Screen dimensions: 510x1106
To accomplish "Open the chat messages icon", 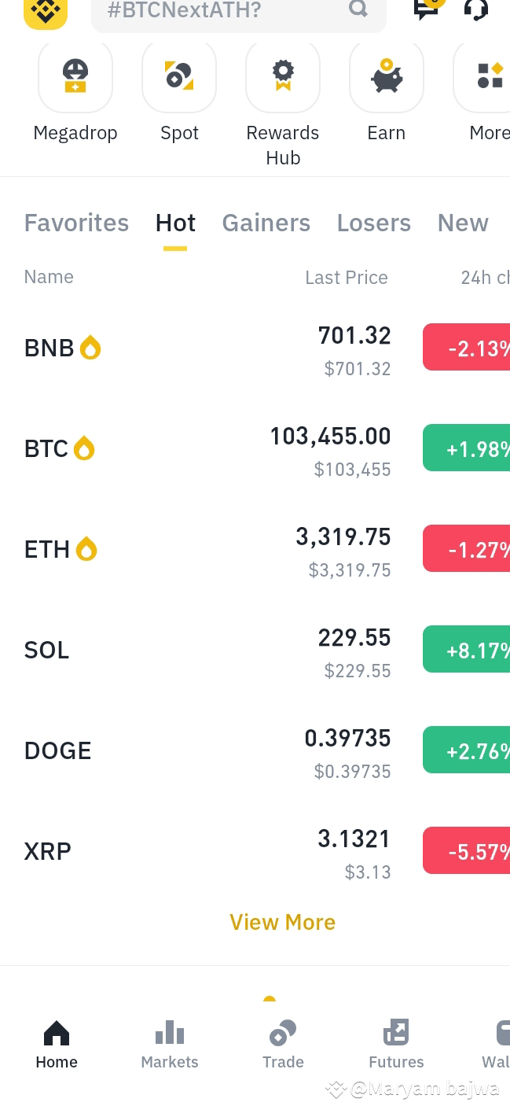I will (x=425, y=11).
